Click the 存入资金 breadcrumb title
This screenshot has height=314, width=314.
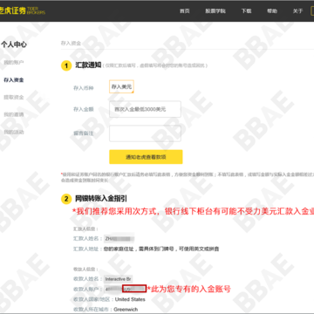pos(71,44)
